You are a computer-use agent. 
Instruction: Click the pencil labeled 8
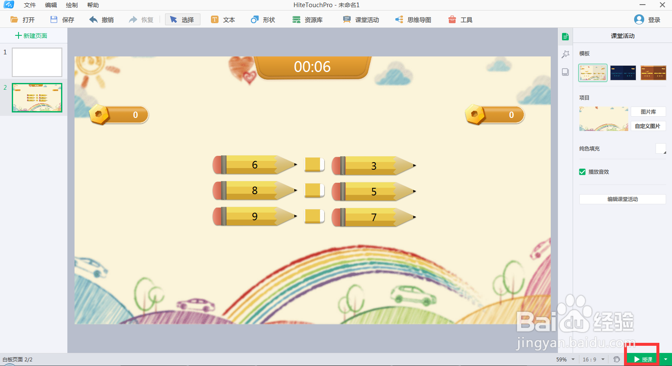click(255, 190)
